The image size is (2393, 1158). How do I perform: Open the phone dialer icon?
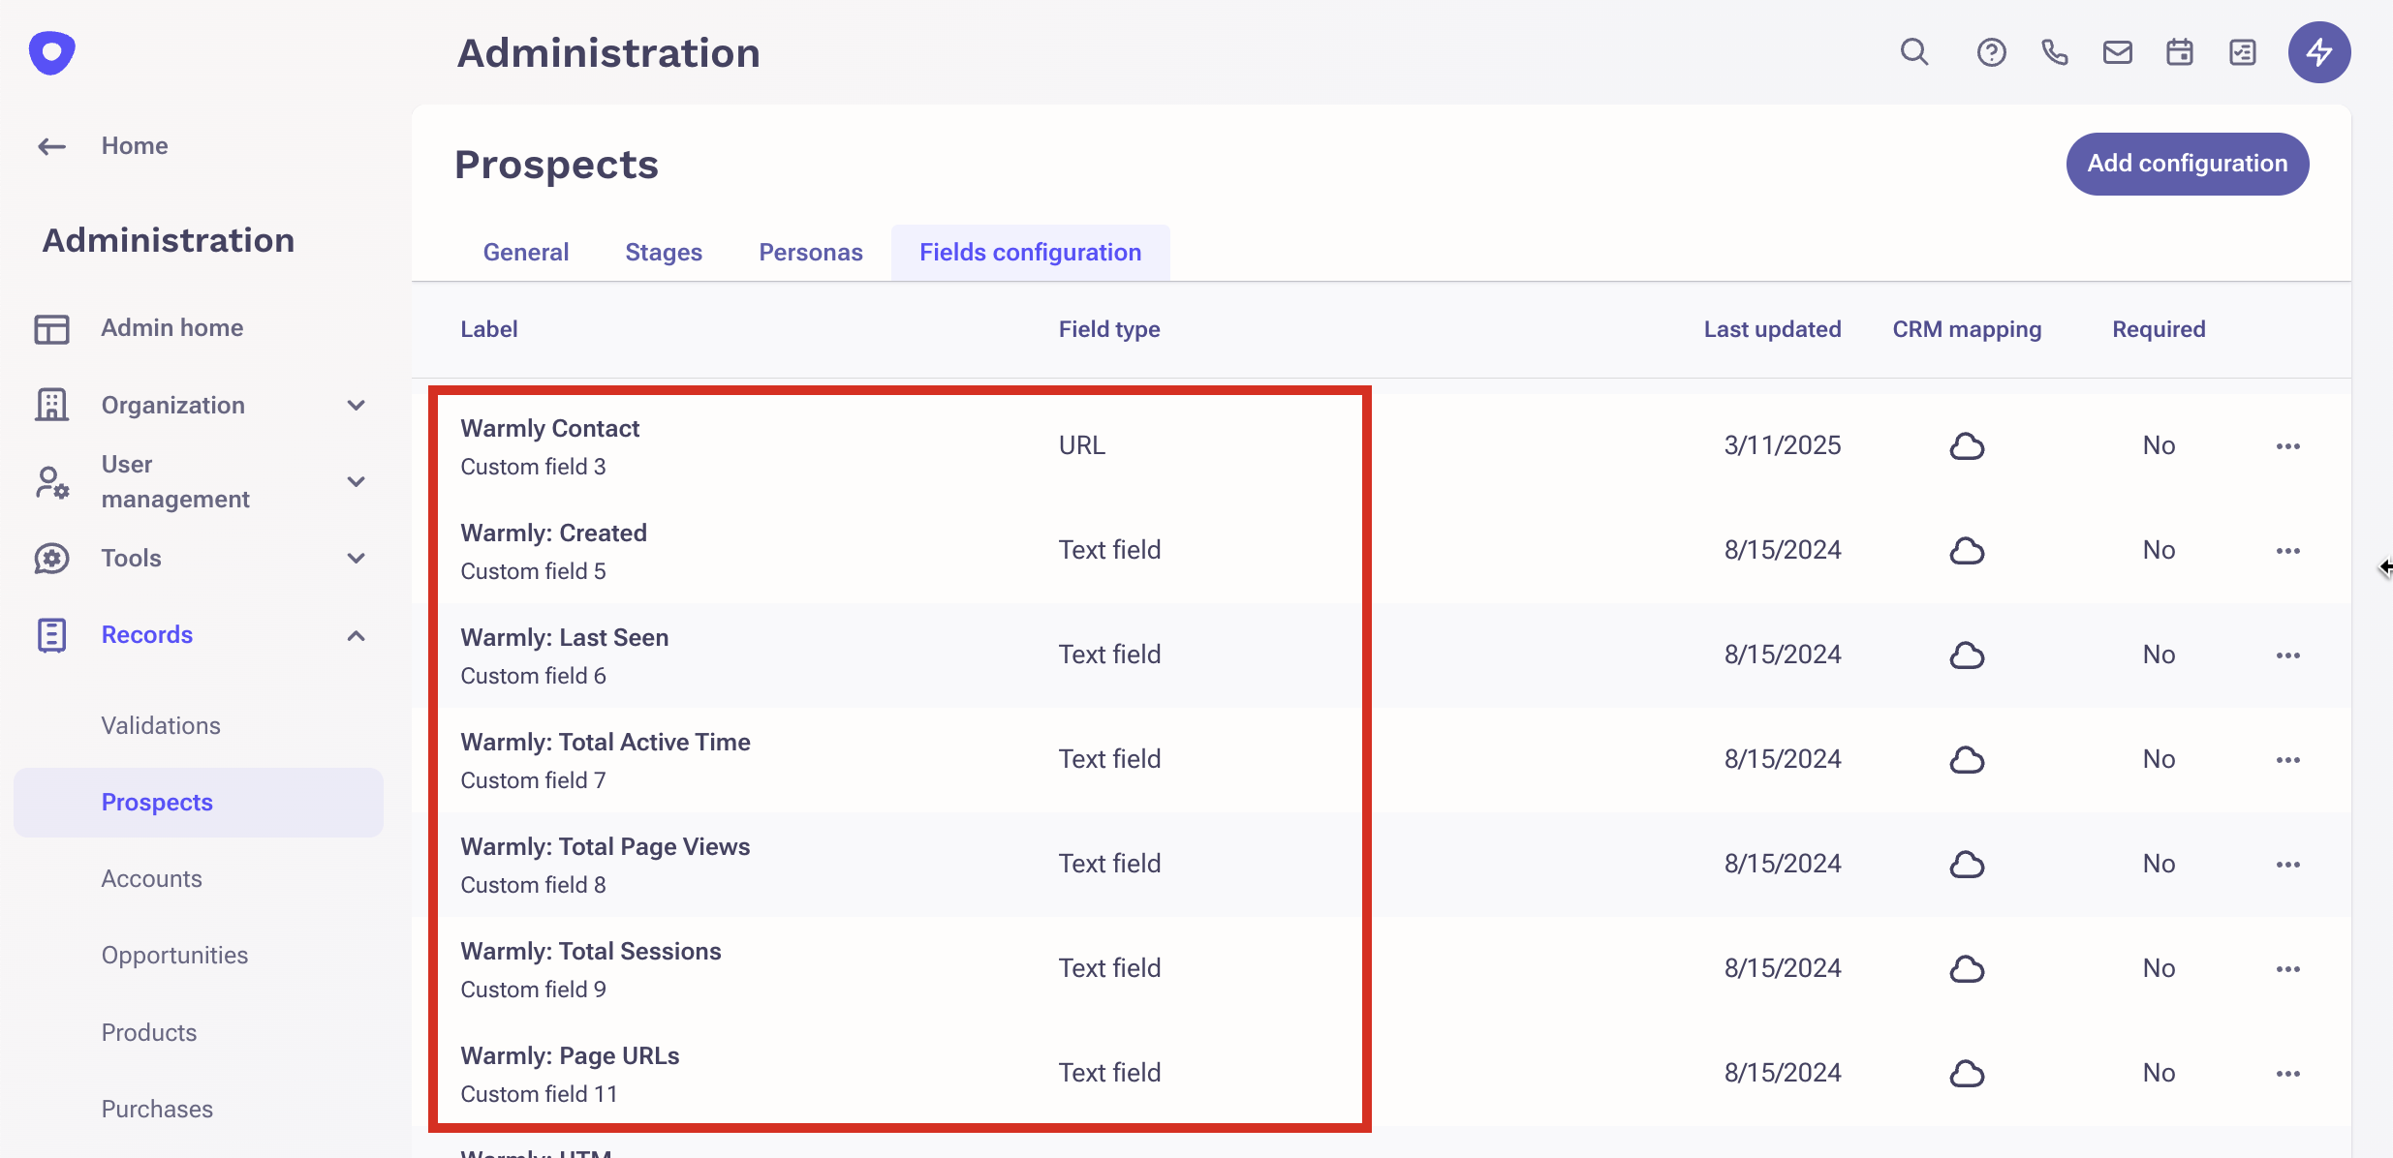pyautogui.click(x=2054, y=52)
